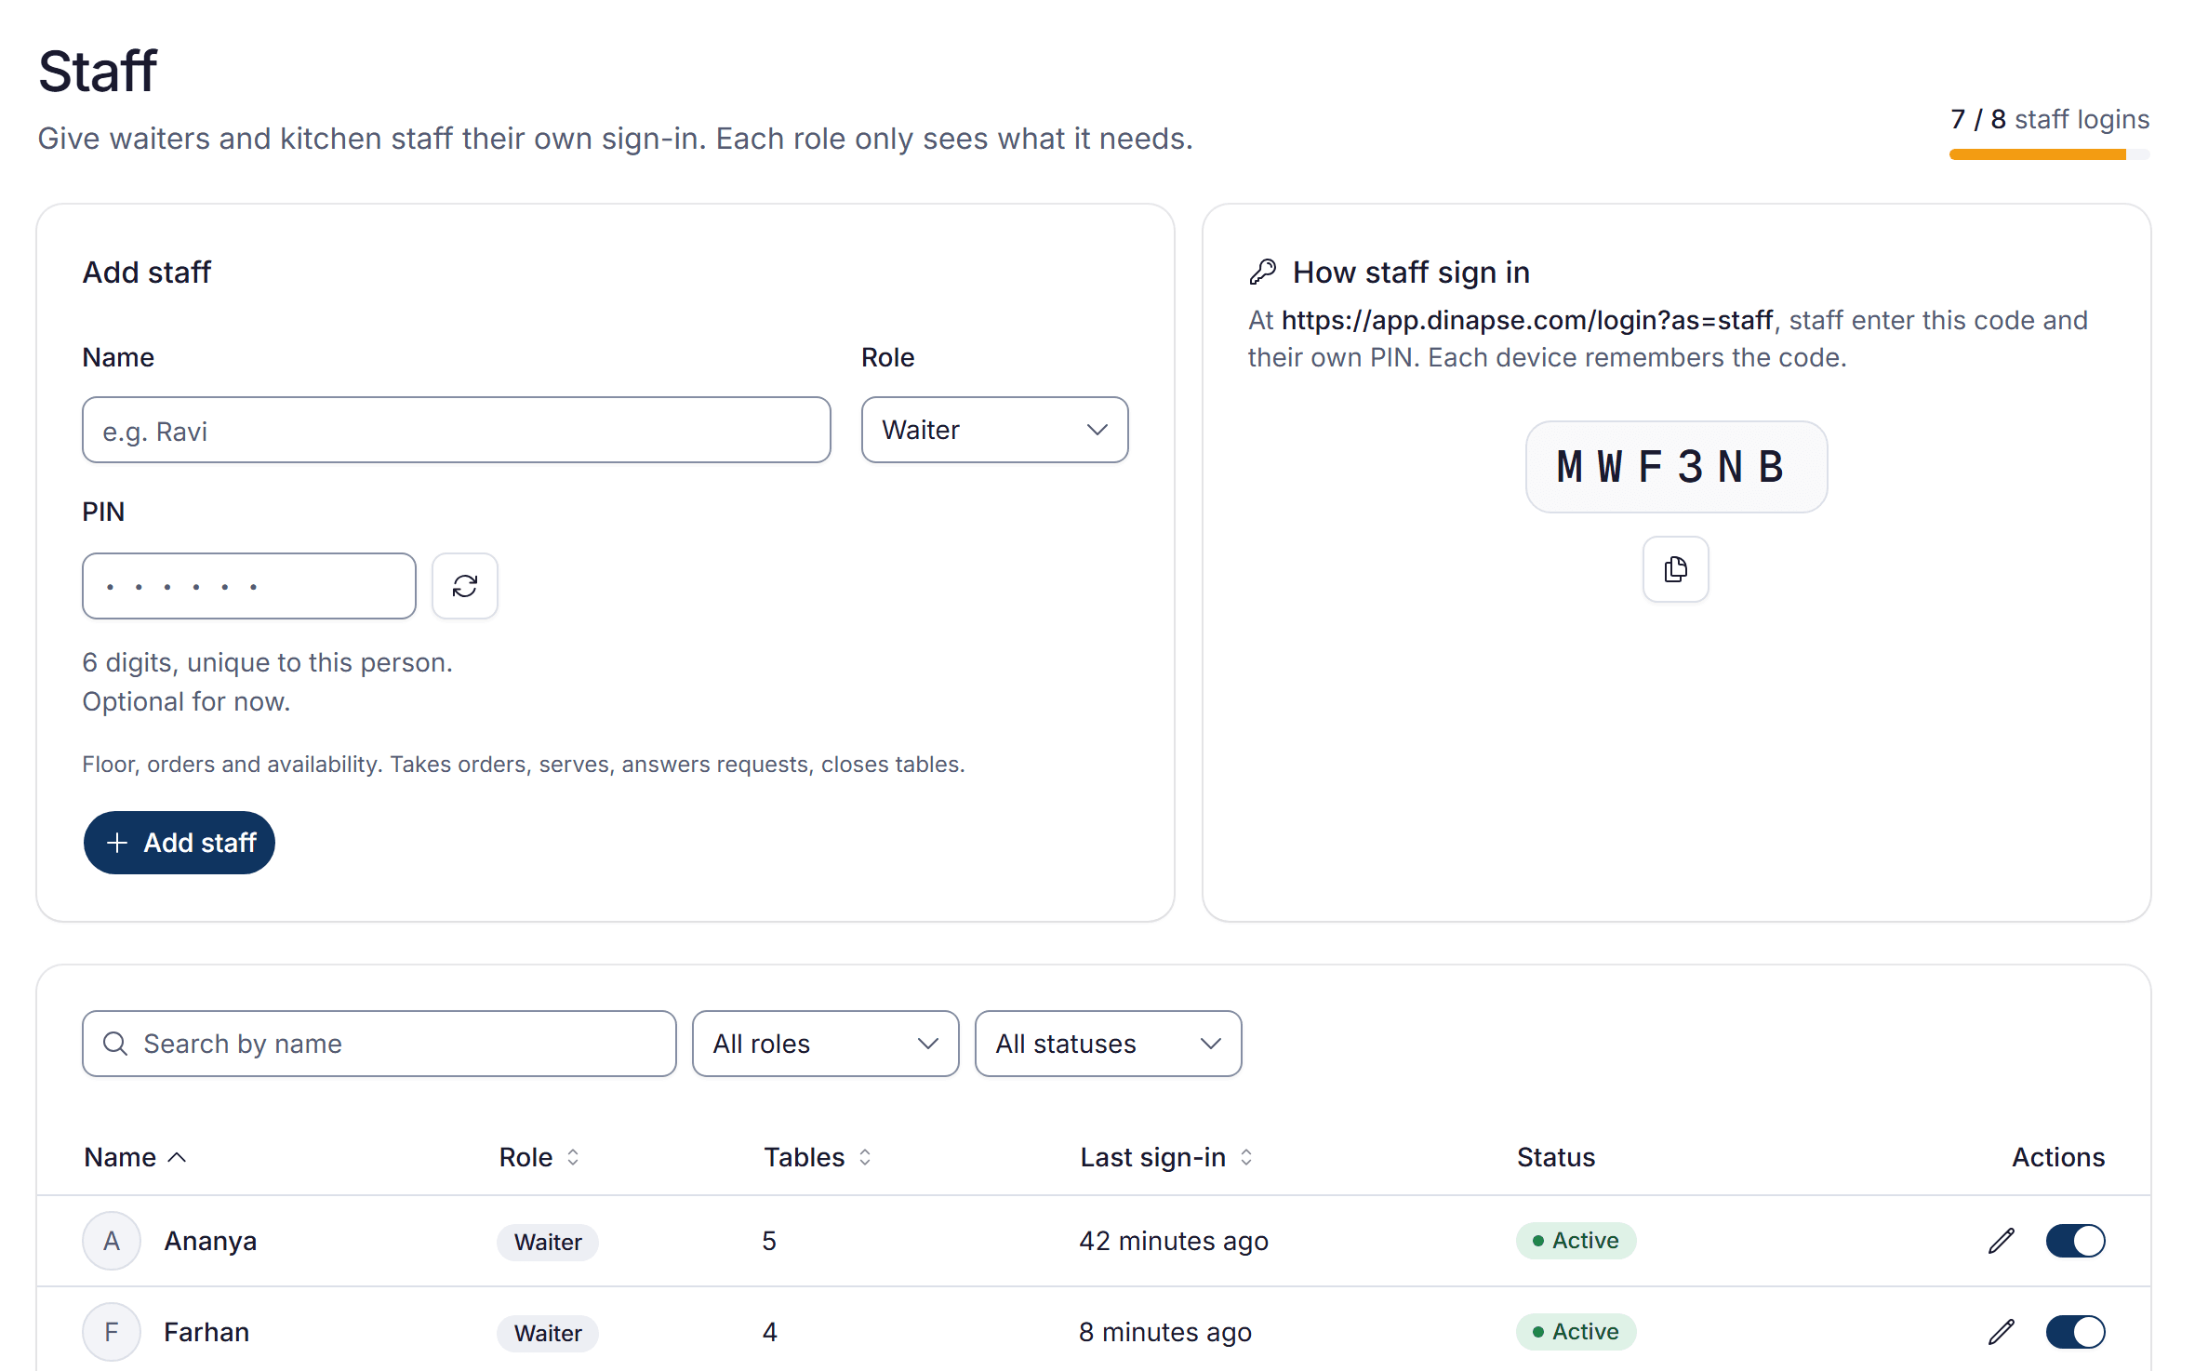Click Ananya's avatar circle
2195x1371 pixels.
pyautogui.click(x=112, y=1241)
